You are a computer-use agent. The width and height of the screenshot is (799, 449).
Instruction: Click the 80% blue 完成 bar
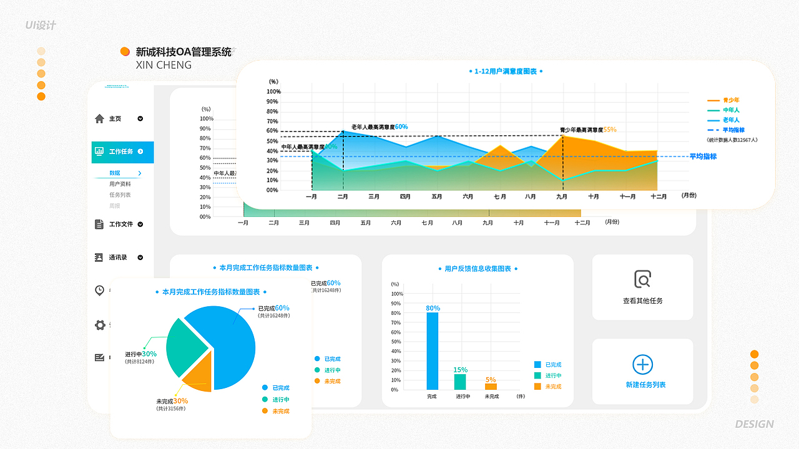pos(433,351)
